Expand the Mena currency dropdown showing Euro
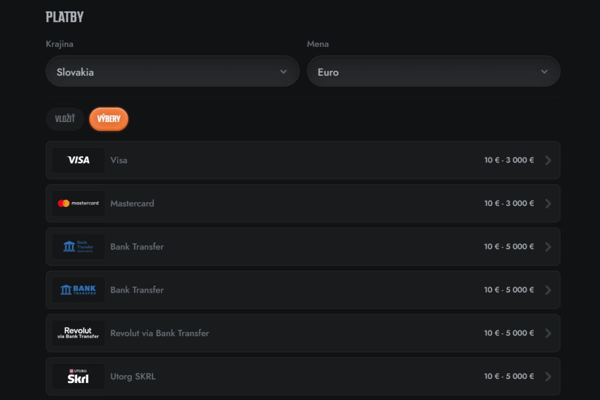Viewport: 600px width, 400px height. 433,72
